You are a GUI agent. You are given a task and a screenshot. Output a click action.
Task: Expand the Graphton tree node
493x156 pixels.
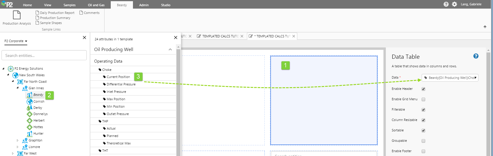pos(17,140)
